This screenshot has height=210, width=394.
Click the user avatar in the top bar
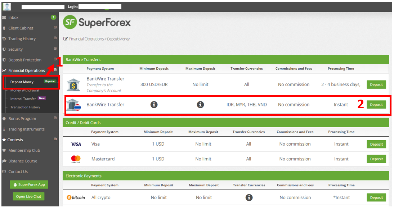pos(7,6)
